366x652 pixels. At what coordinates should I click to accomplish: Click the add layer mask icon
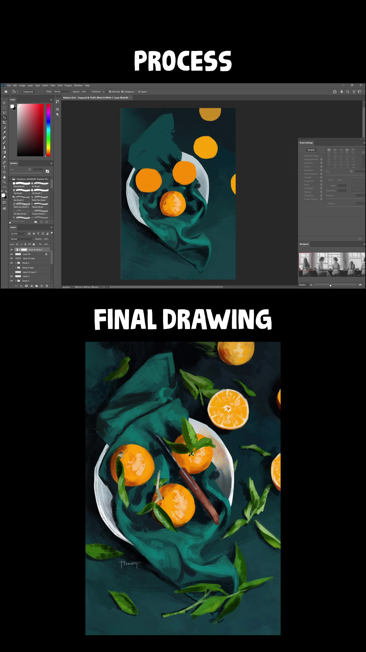tap(26, 286)
